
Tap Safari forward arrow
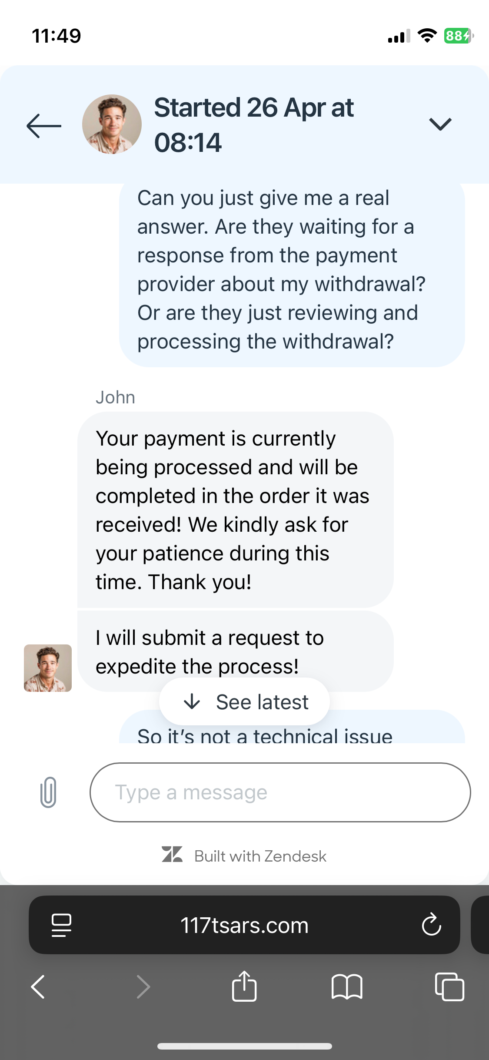click(143, 986)
